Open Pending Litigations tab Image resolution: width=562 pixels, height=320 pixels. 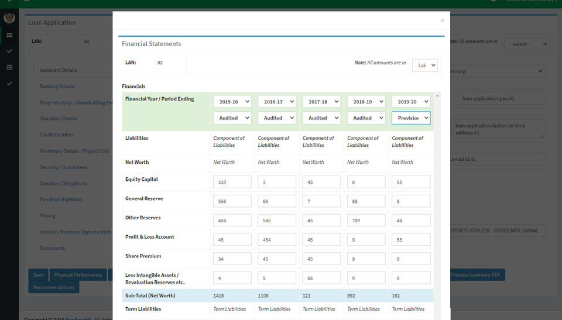(61, 199)
